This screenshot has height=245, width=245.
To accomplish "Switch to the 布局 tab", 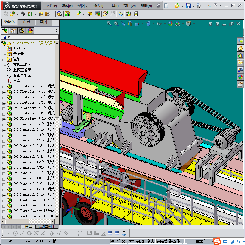I will pyautogui.click(x=26, y=22).
